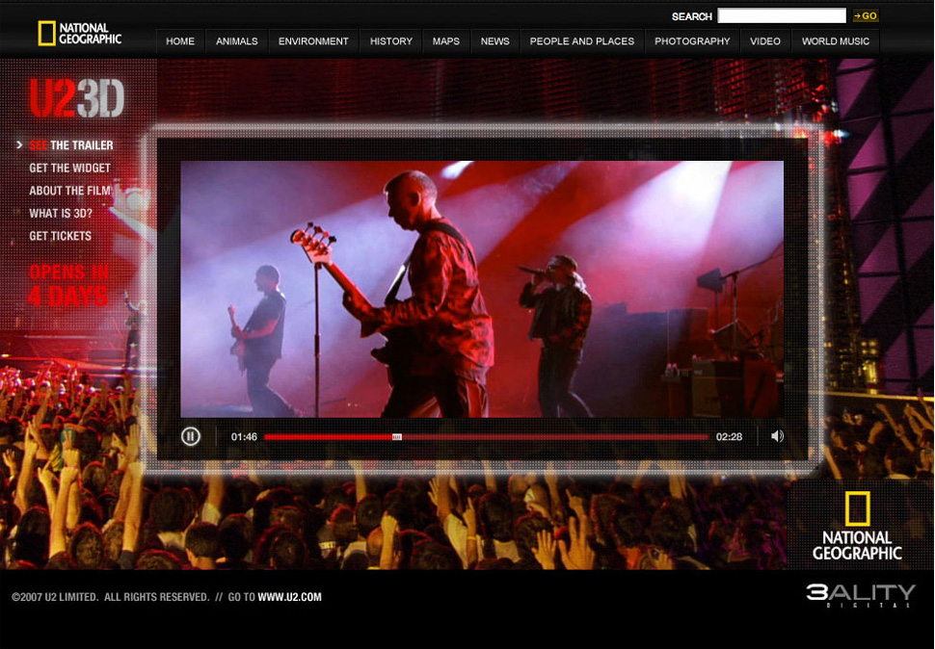Select See the Trailer link
Screen dimensions: 935x649
click(71, 145)
